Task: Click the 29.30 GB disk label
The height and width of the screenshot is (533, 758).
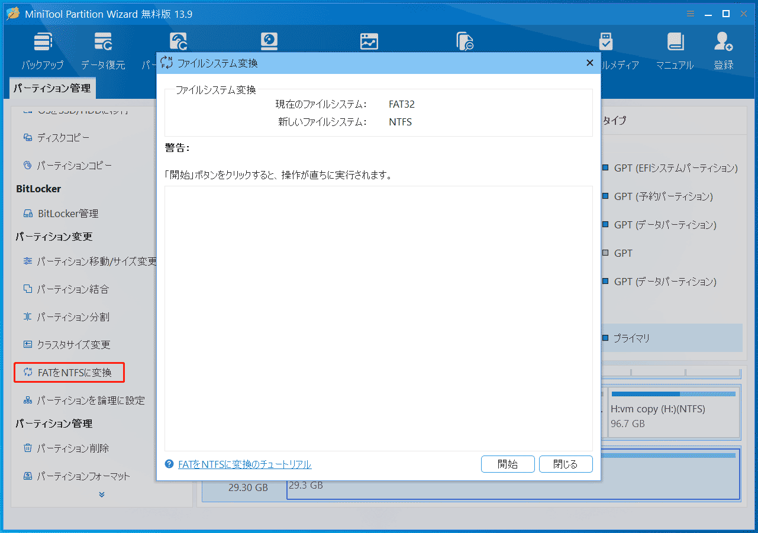Action: (x=249, y=488)
